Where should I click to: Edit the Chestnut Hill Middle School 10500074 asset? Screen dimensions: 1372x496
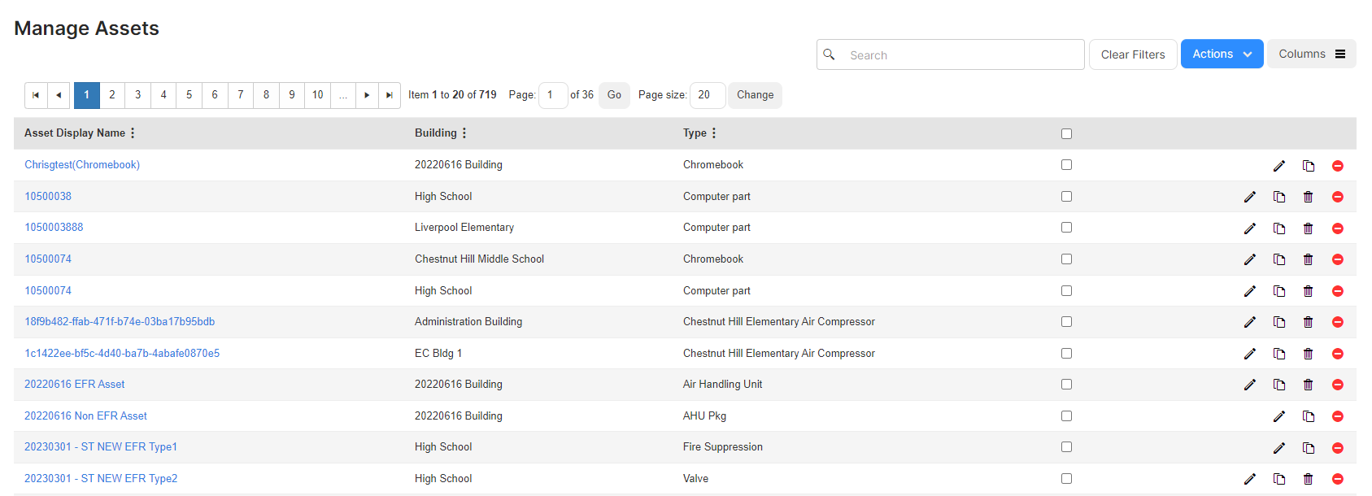(x=1250, y=259)
